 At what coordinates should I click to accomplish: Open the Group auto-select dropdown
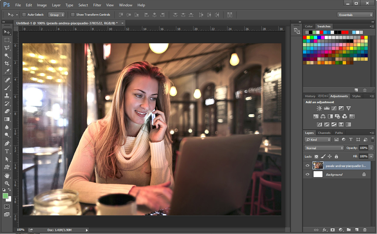[56, 15]
